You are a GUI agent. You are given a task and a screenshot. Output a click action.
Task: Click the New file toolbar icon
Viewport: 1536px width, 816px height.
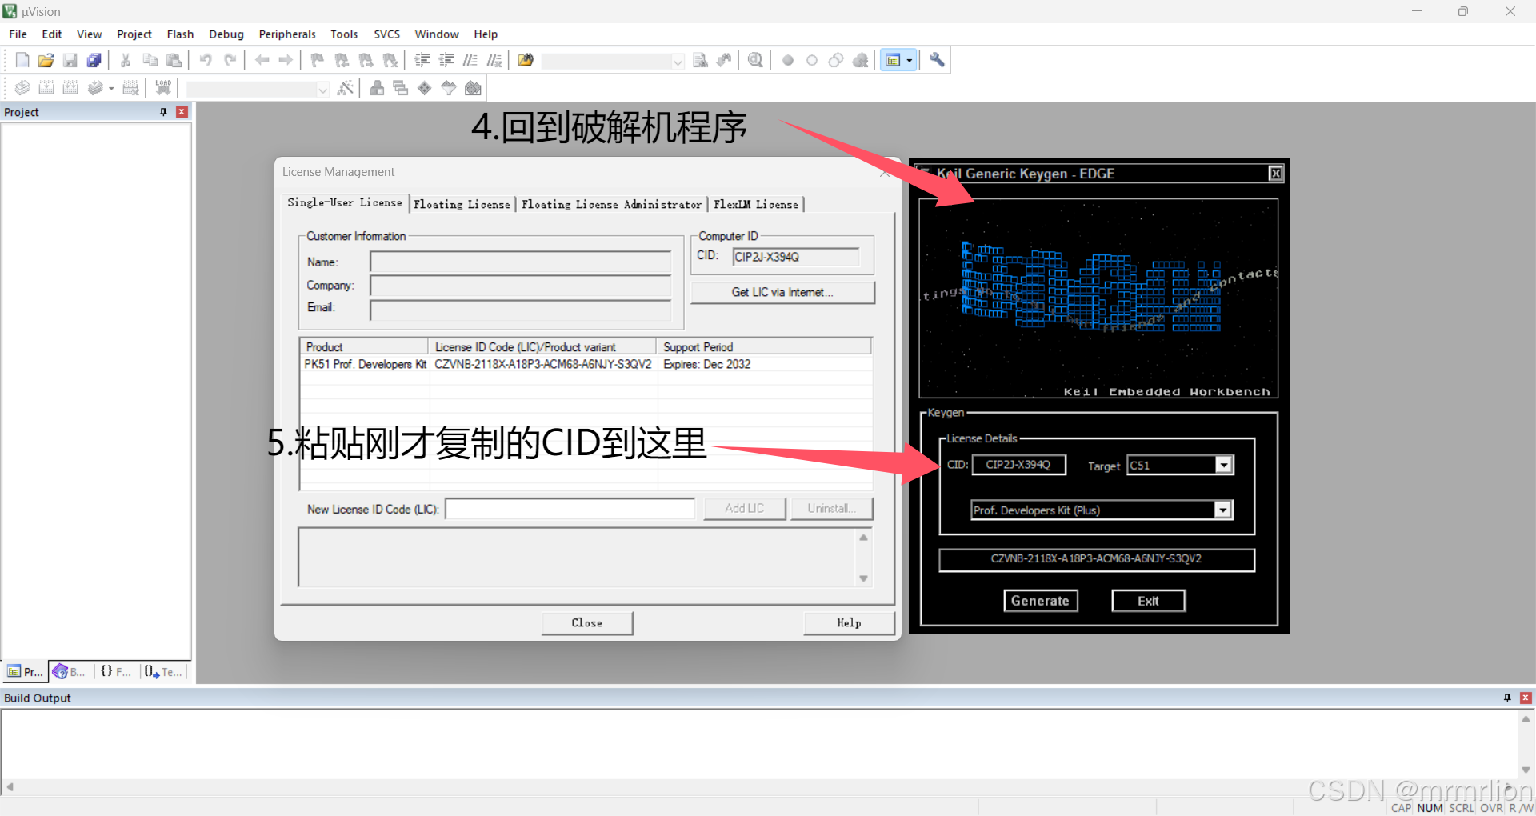pyautogui.click(x=22, y=60)
